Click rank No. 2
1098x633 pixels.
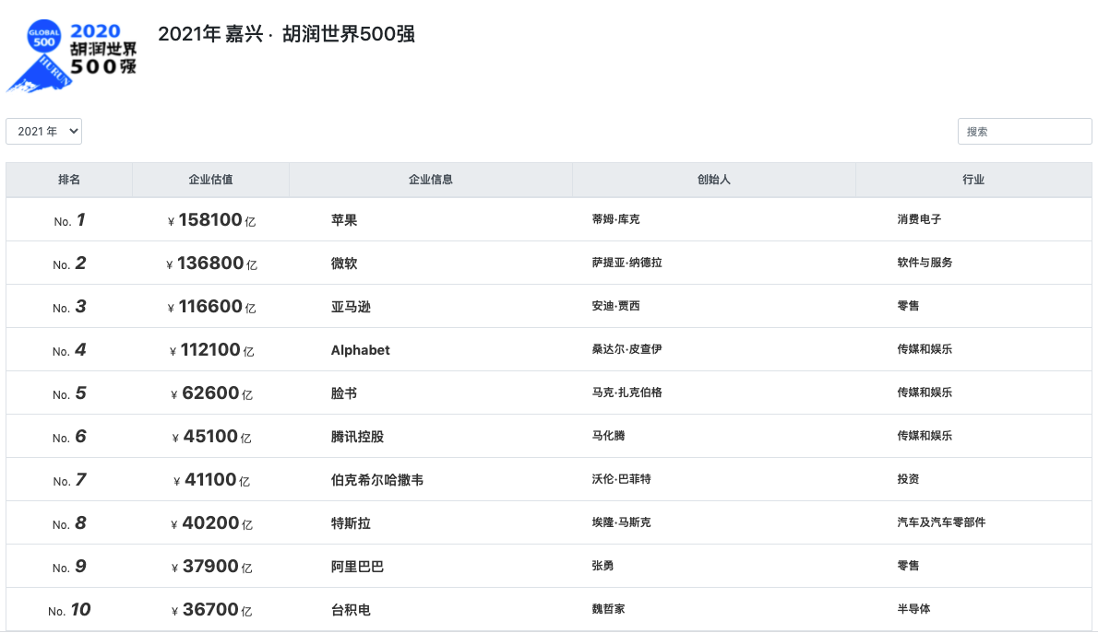(69, 264)
